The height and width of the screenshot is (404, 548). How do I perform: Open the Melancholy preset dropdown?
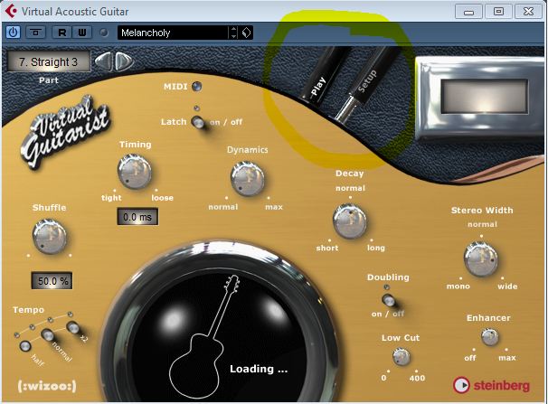[174, 33]
